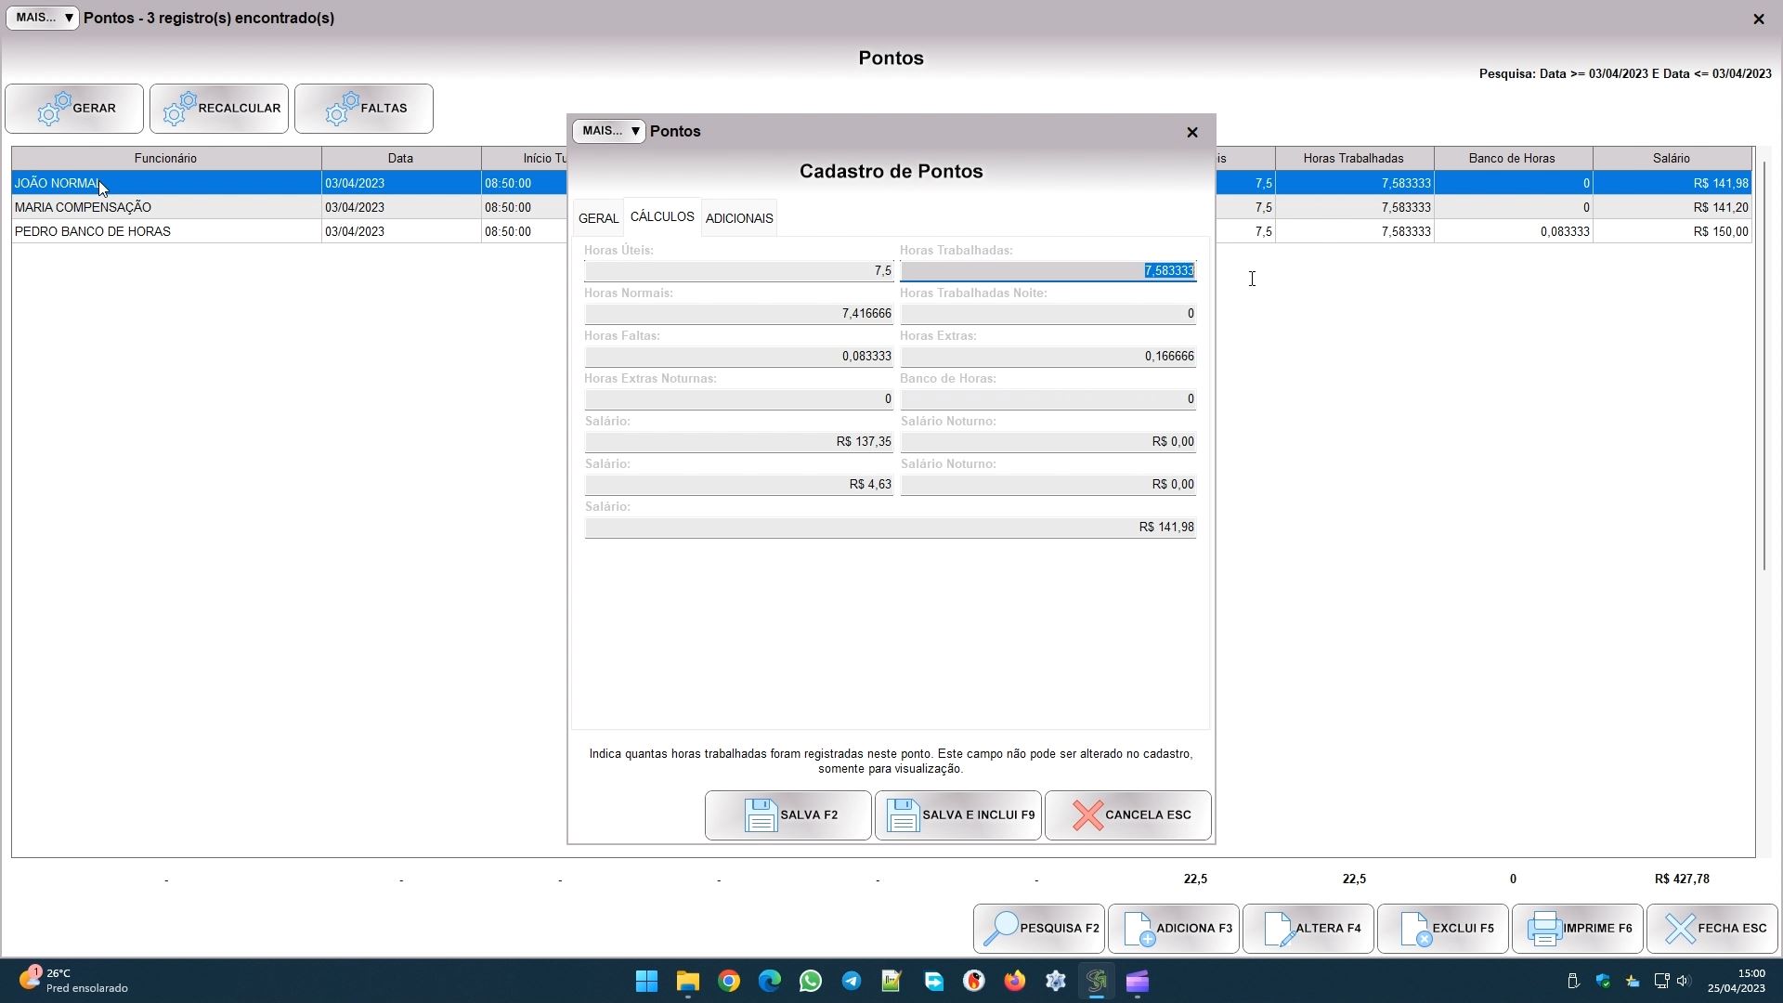Click the floppy disk SALVA F2 icon
This screenshot has width=1783, height=1003.
[761, 815]
